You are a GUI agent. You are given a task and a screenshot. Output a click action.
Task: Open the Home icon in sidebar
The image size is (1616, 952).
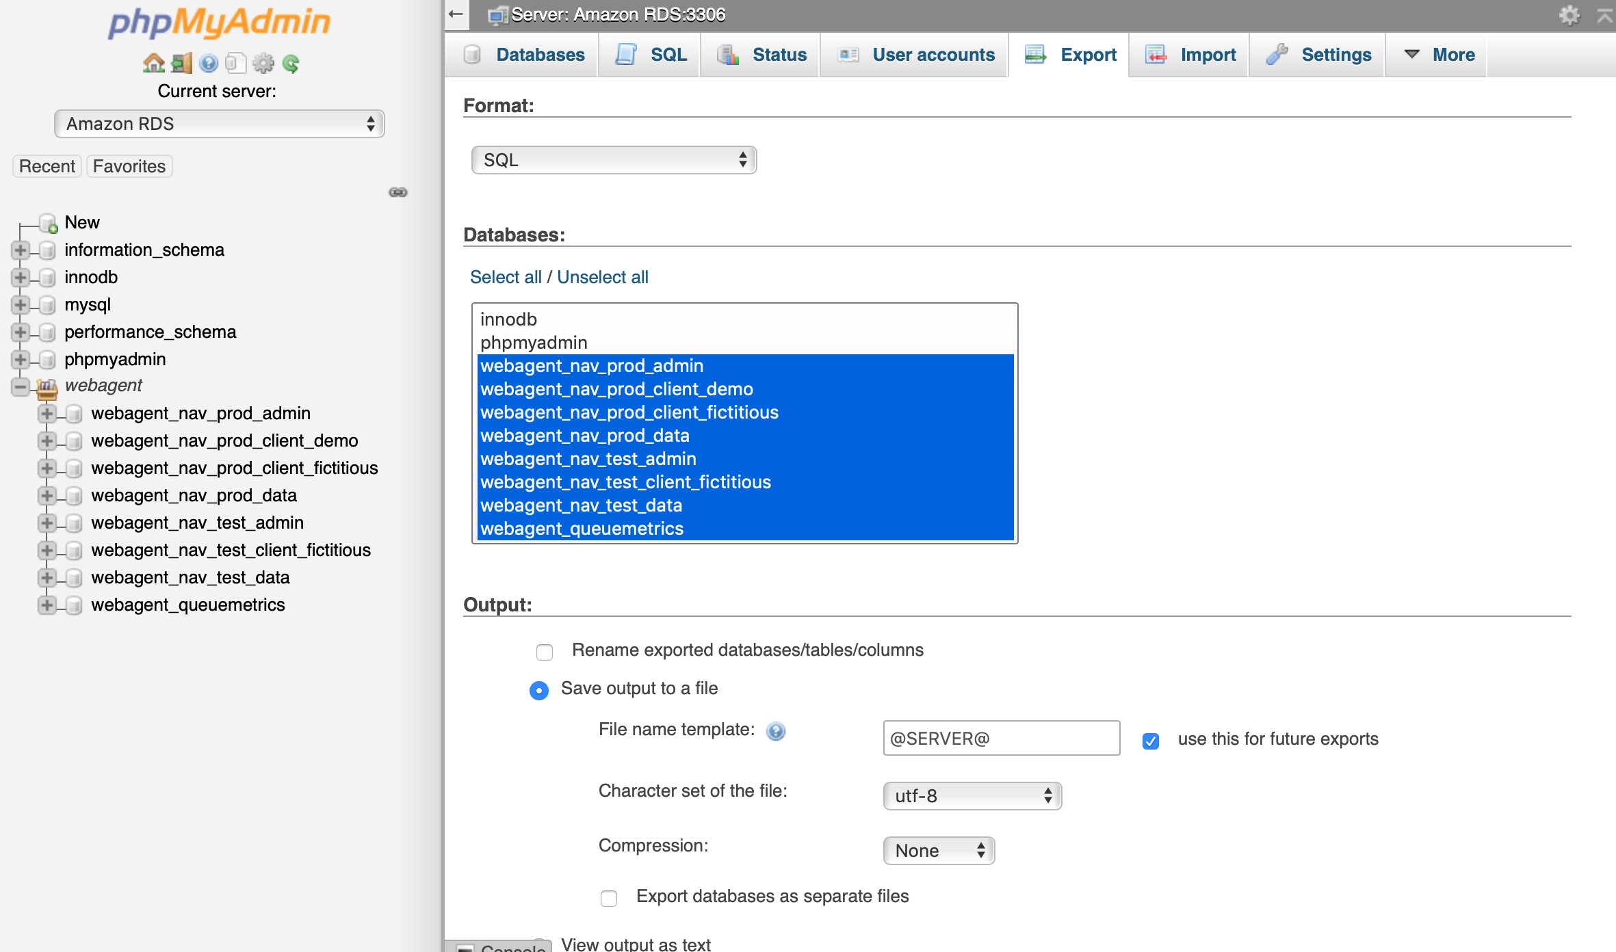[154, 64]
